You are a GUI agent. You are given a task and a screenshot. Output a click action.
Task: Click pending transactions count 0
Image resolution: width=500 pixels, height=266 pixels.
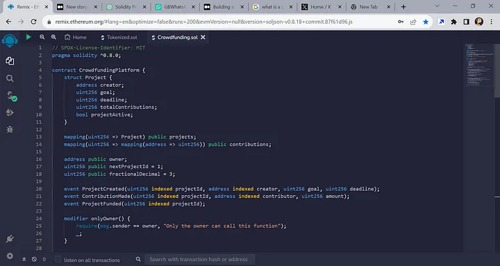(44, 259)
